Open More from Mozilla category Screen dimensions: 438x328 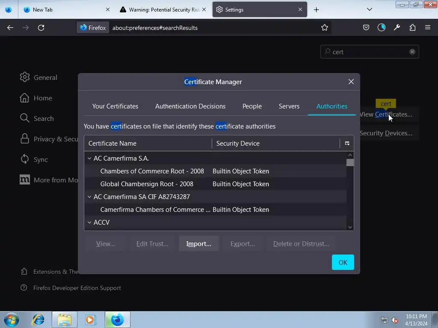49,180
